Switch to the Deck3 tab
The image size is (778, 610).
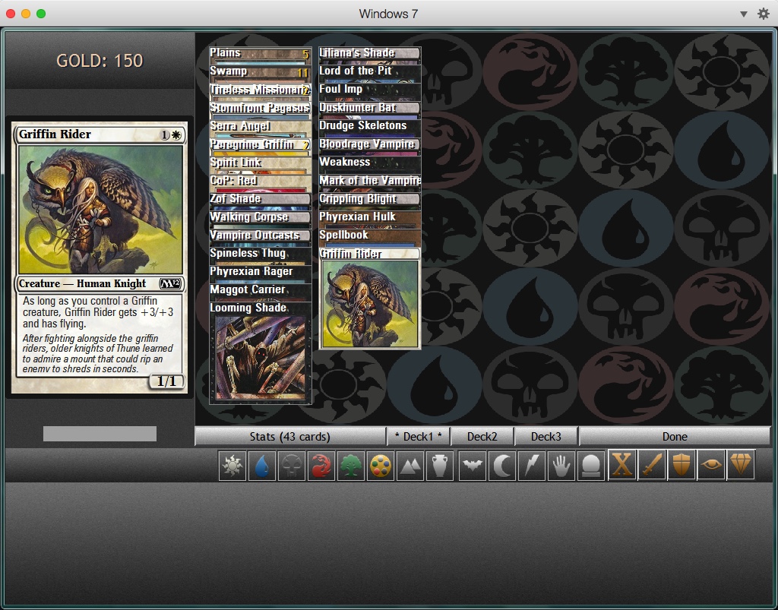tap(546, 436)
